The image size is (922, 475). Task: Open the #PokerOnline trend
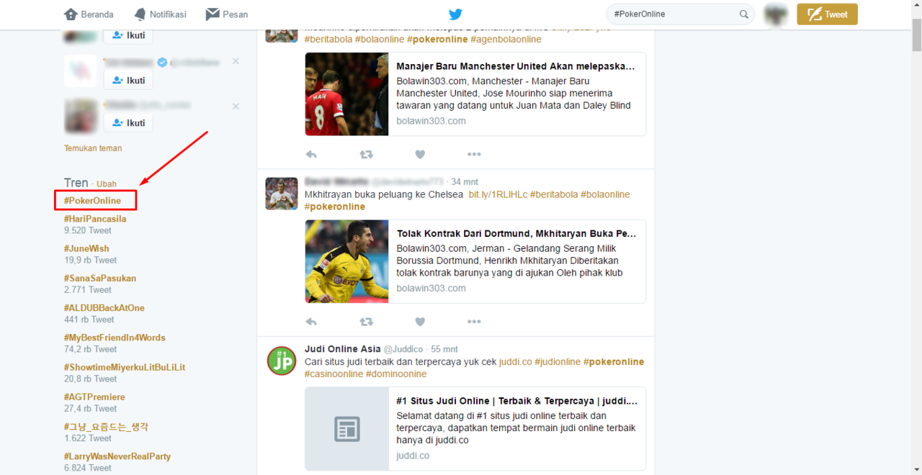click(x=92, y=201)
